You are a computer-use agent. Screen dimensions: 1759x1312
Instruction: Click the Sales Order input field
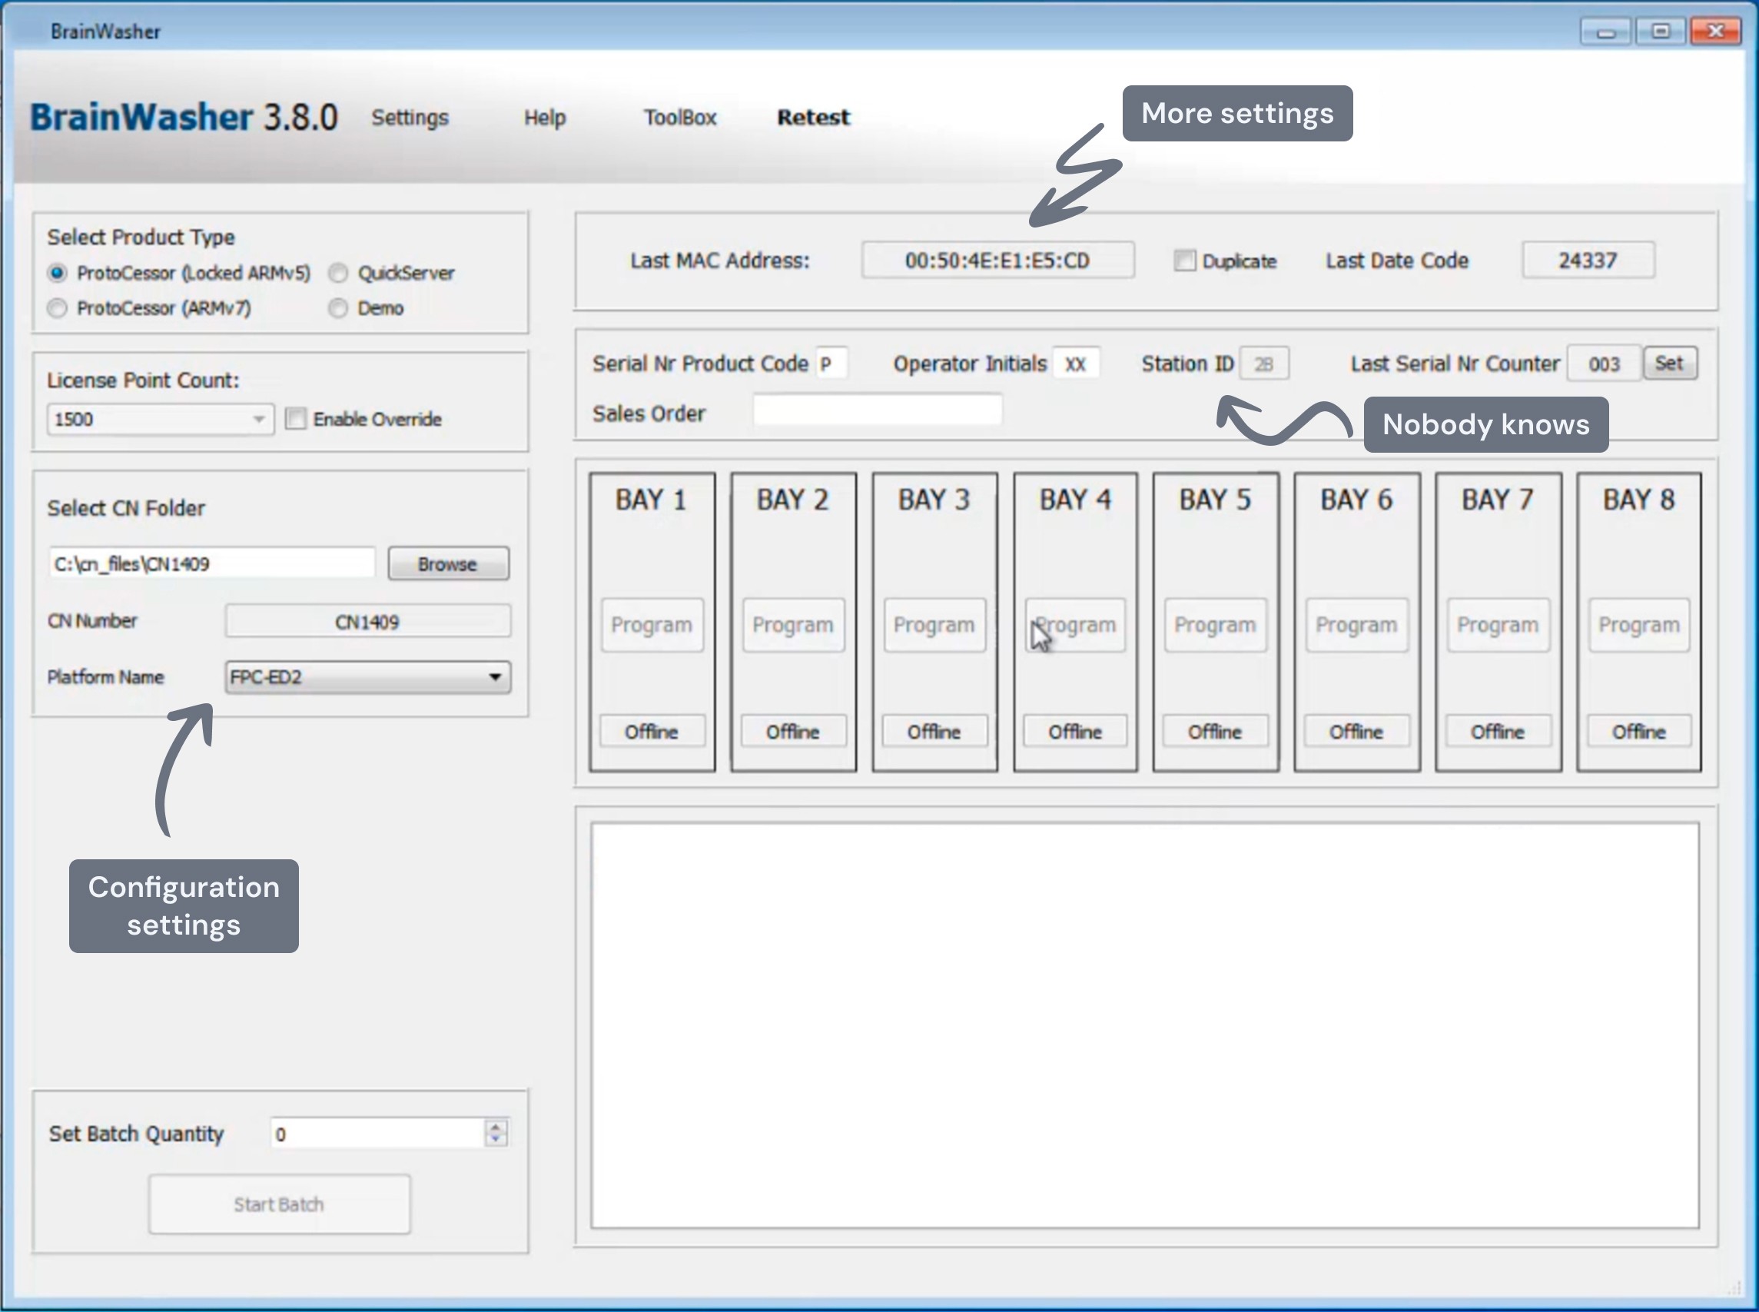878,410
